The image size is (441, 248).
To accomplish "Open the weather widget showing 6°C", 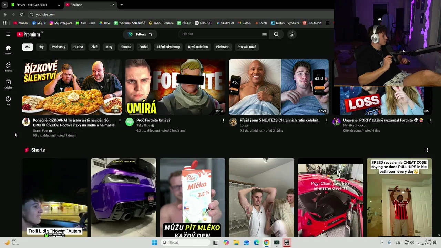I will pyautogui.click(x=12, y=242).
